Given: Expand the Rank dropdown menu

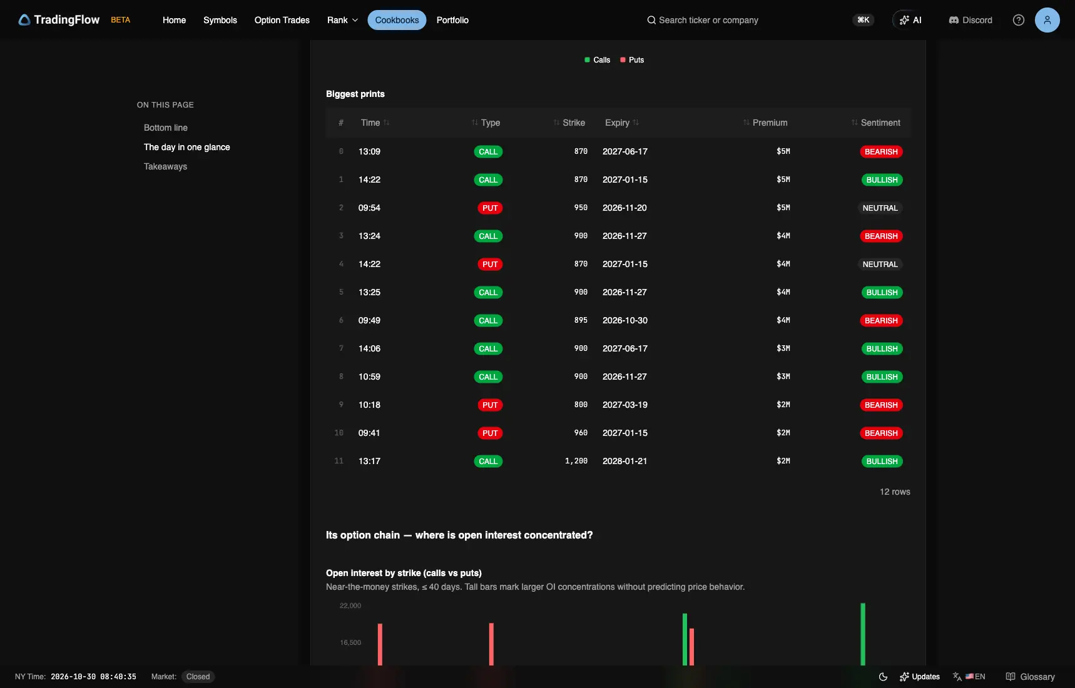Looking at the screenshot, I should 342,20.
